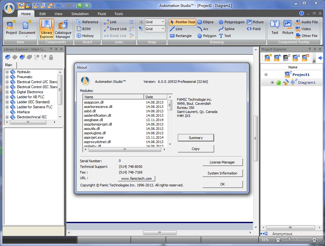Open the Help question mark icon
The height and width of the screenshot is (246, 325).
tap(302, 13)
